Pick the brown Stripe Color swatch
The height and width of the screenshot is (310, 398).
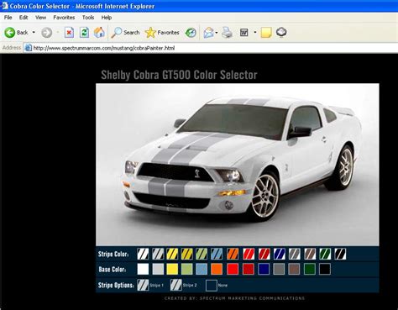point(310,254)
